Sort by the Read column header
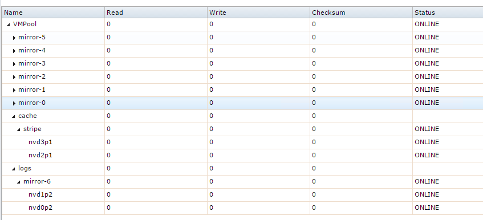Image resolution: width=483 pixels, height=220 pixels. pos(156,13)
